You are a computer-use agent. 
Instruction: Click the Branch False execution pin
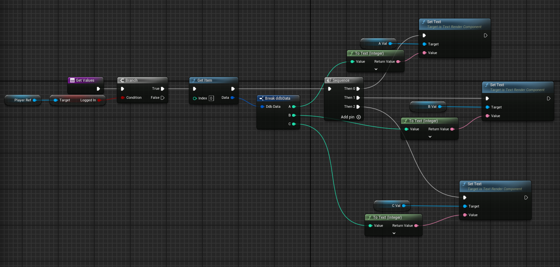[x=162, y=98]
